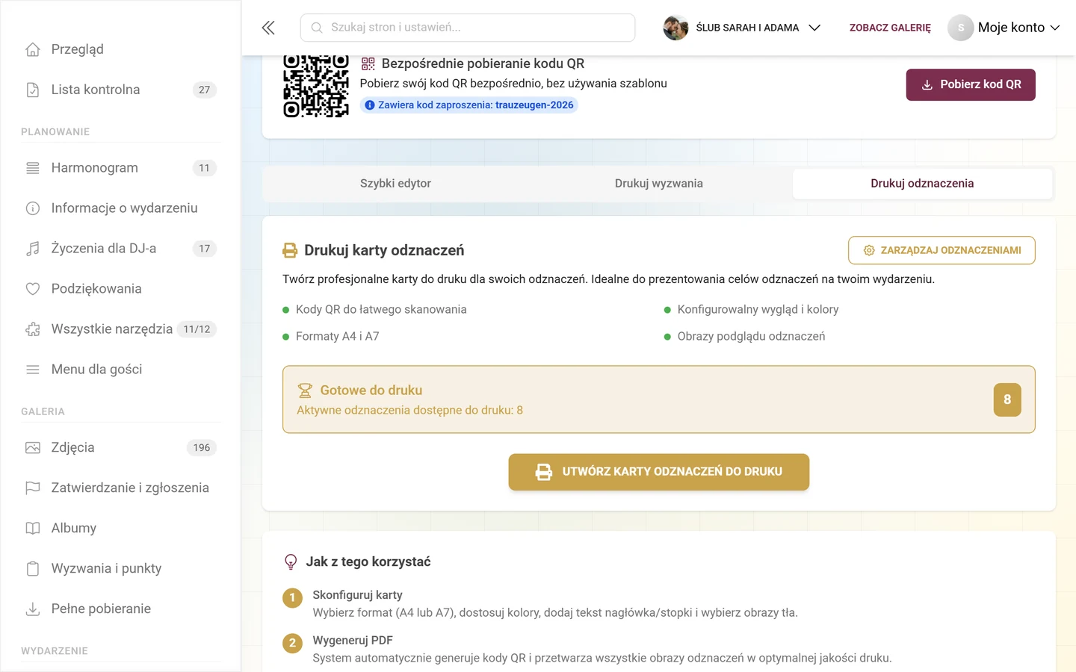Screen dimensions: 1076x672
Task: Go to the Harmonogram page
Action: [x=120, y=168]
